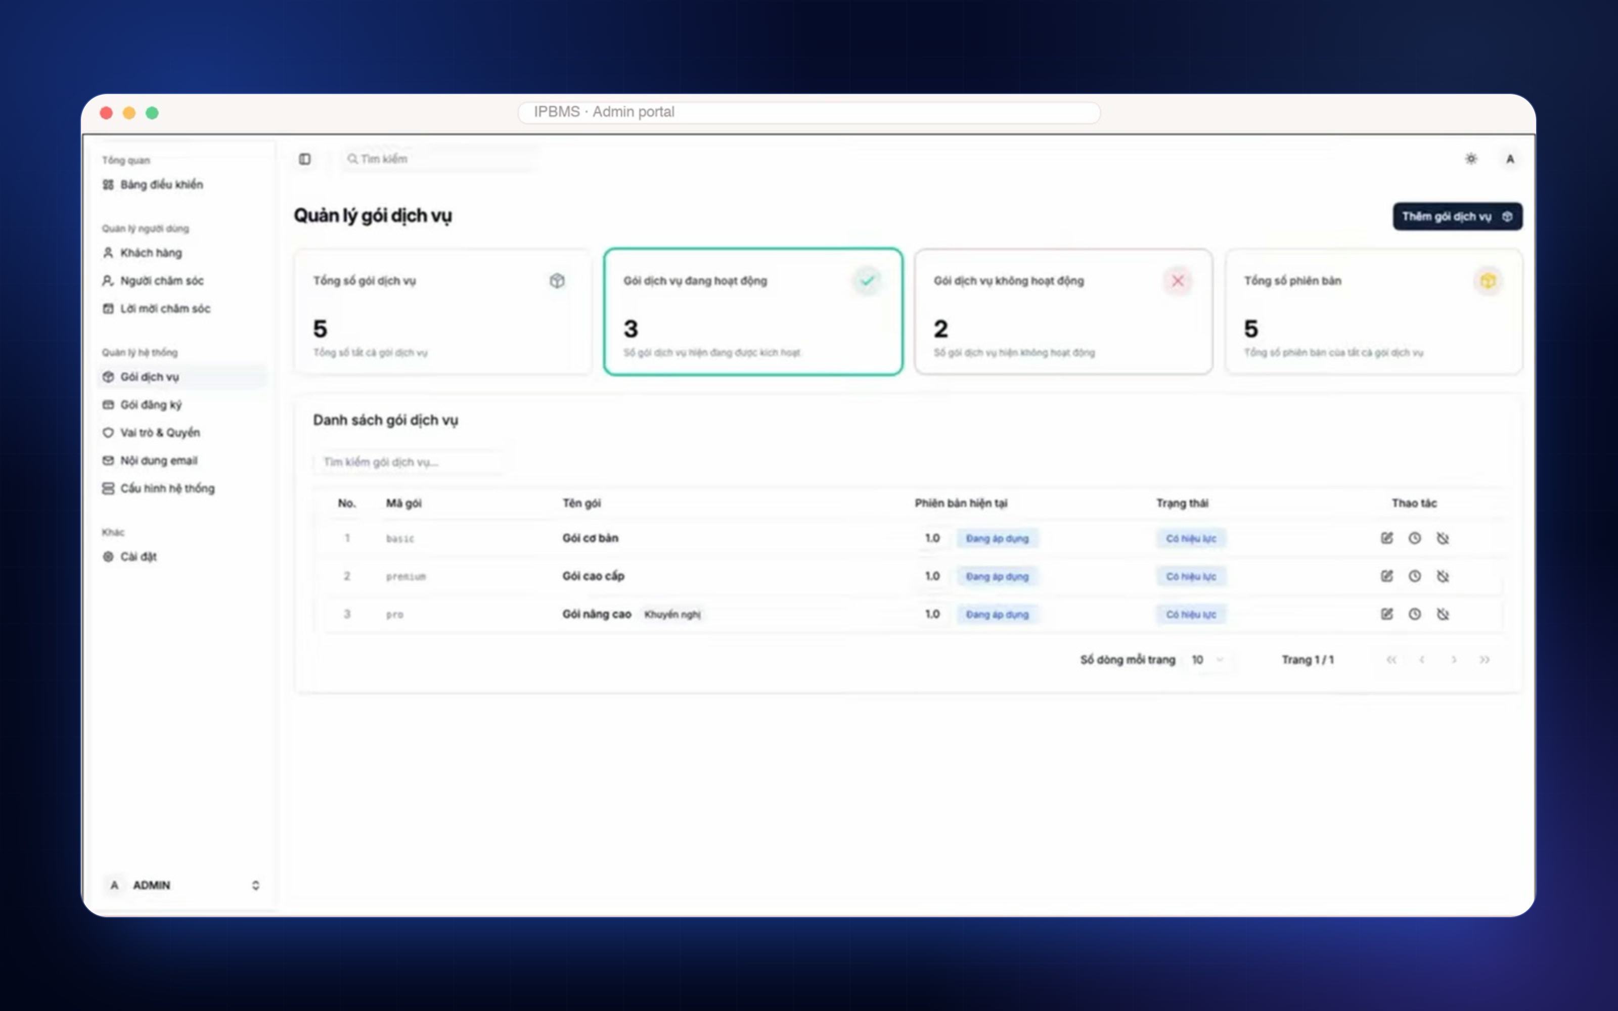The width and height of the screenshot is (1618, 1011).
Task: View version history of Gói cao cấp
Action: [1415, 576]
